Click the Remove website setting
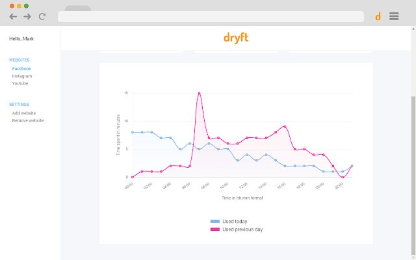The image size is (416, 260). (x=28, y=120)
